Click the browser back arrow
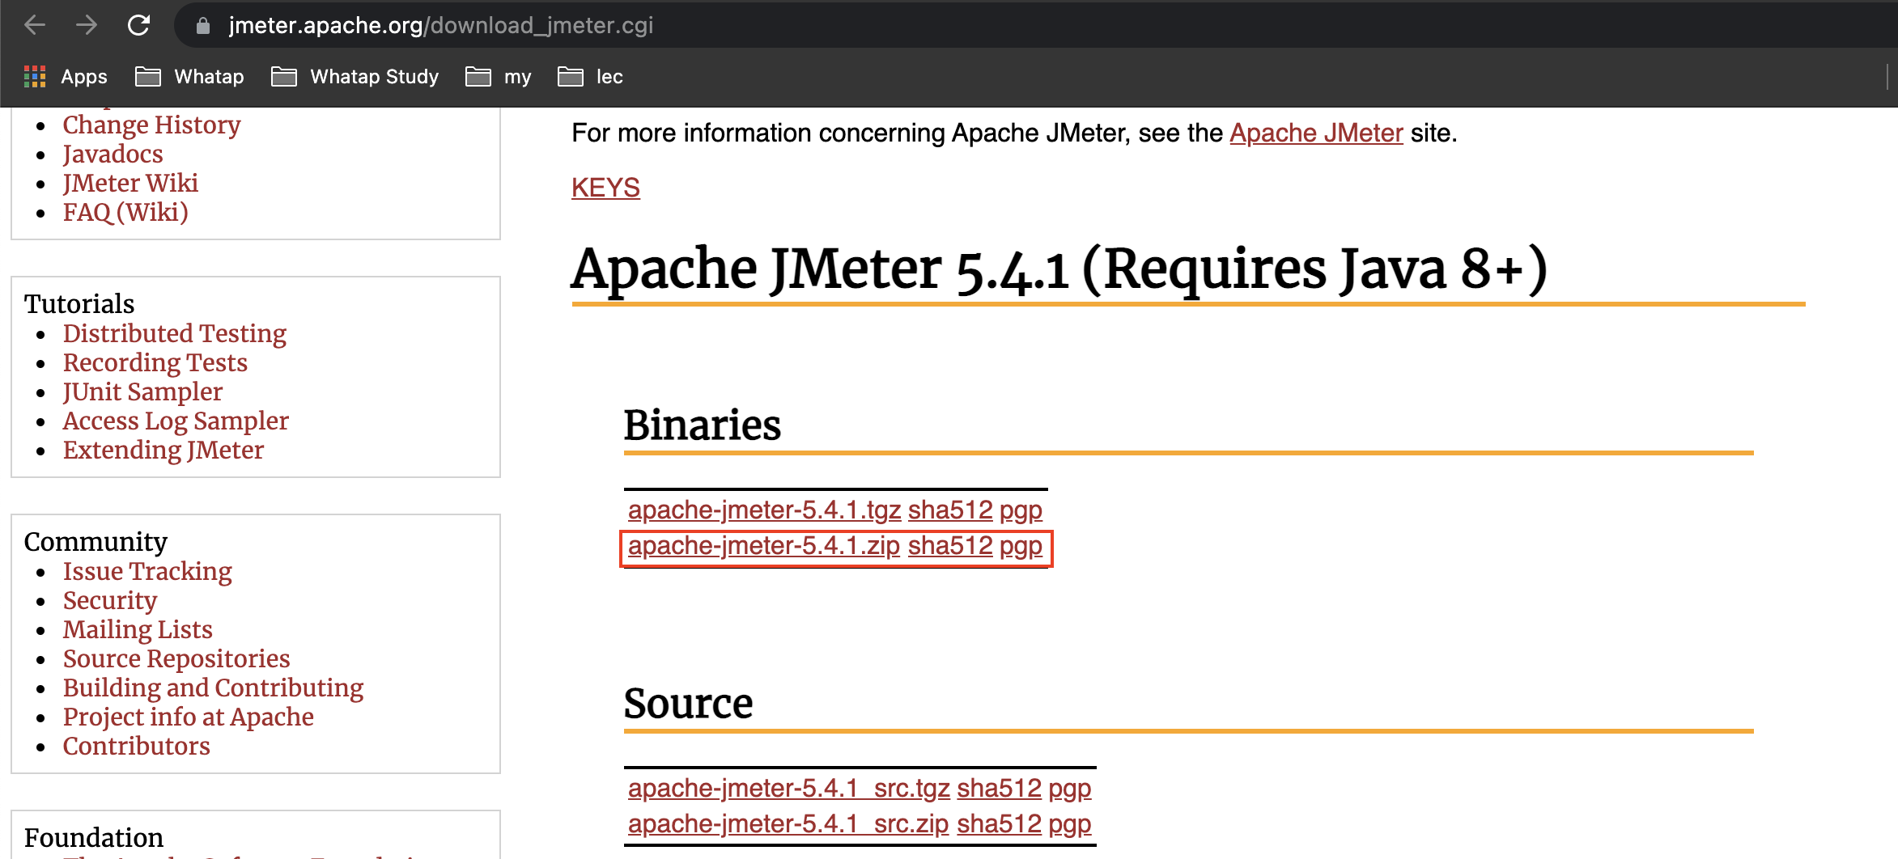This screenshot has height=859, width=1898. pyautogui.click(x=35, y=25)
